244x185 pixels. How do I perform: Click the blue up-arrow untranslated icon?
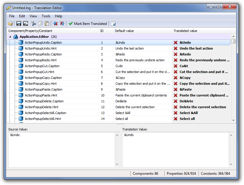point(62,24)
